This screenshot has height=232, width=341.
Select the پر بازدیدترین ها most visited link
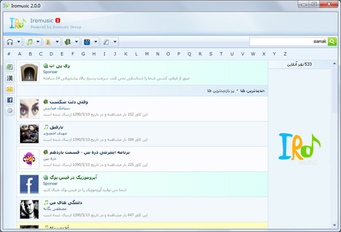[x=221, y=90]
